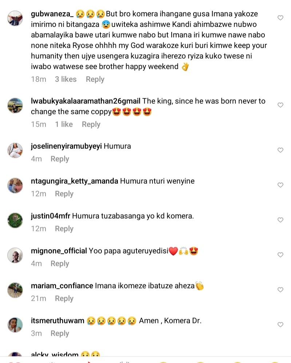Tap the heart beside mignone_official's comment
This screenshot has height=363, width=291.
click(280, 255)
